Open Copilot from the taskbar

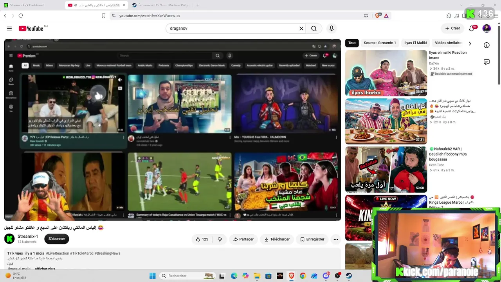(245, 276)
